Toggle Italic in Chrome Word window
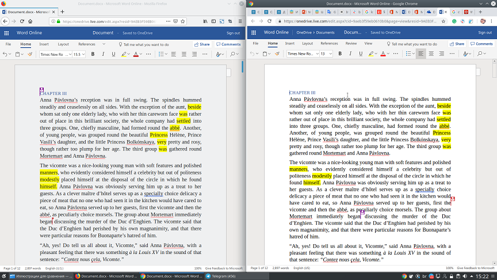 tap(350, 54)
